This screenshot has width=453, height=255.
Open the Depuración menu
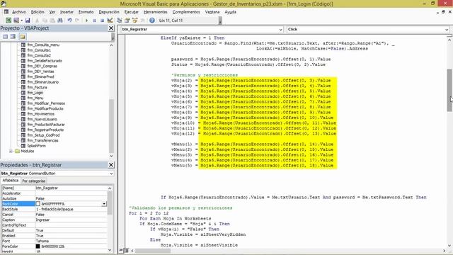(x=109, y=12)
